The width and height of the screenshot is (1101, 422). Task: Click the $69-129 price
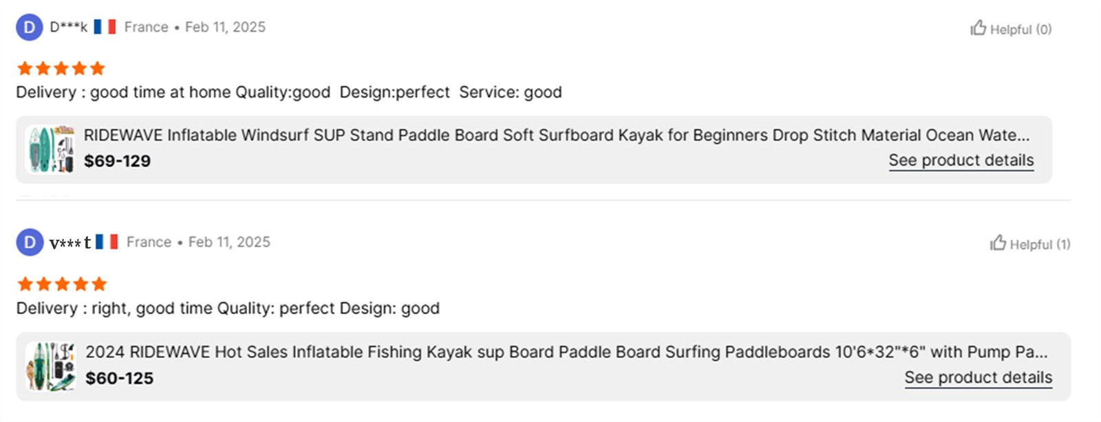(117, 161)
